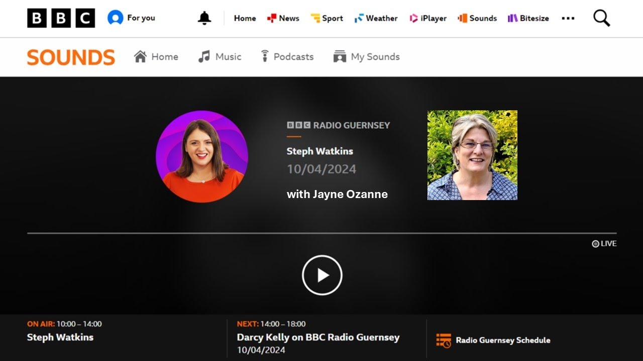Open BBC Radio Guernsey station label
643x361 pixels.
point(339,125)
